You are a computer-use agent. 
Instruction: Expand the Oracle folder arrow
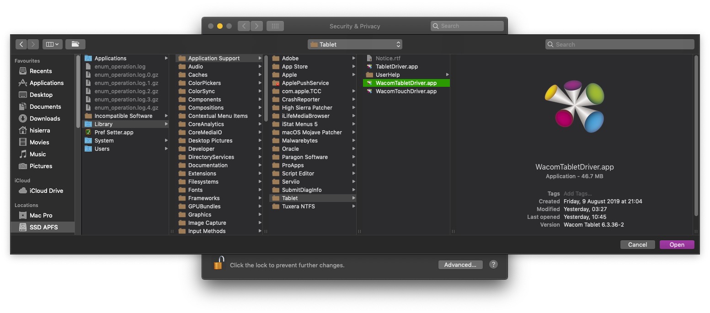click(x=354, y=149)
